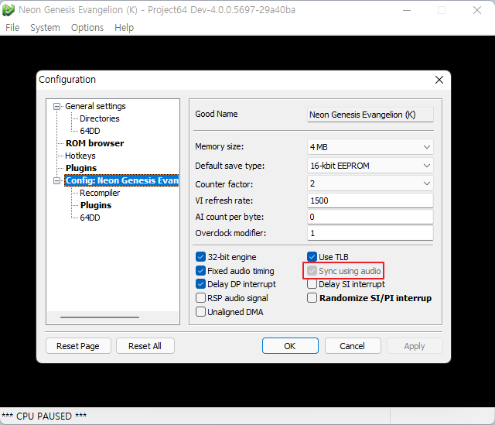The height and width of the screenshot is (425, 495).
Task: Click the AI count per byte field
Action: pyautogui.click(x=370, y=217)
